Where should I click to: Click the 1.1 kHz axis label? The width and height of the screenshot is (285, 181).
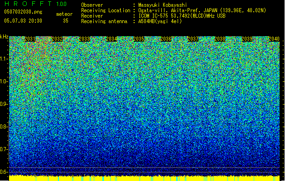tap(4, 59)
